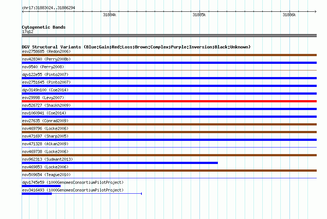Select the blue bar under esv2751645
Viewport: 327px width, 219px height.
coord(169,86)
